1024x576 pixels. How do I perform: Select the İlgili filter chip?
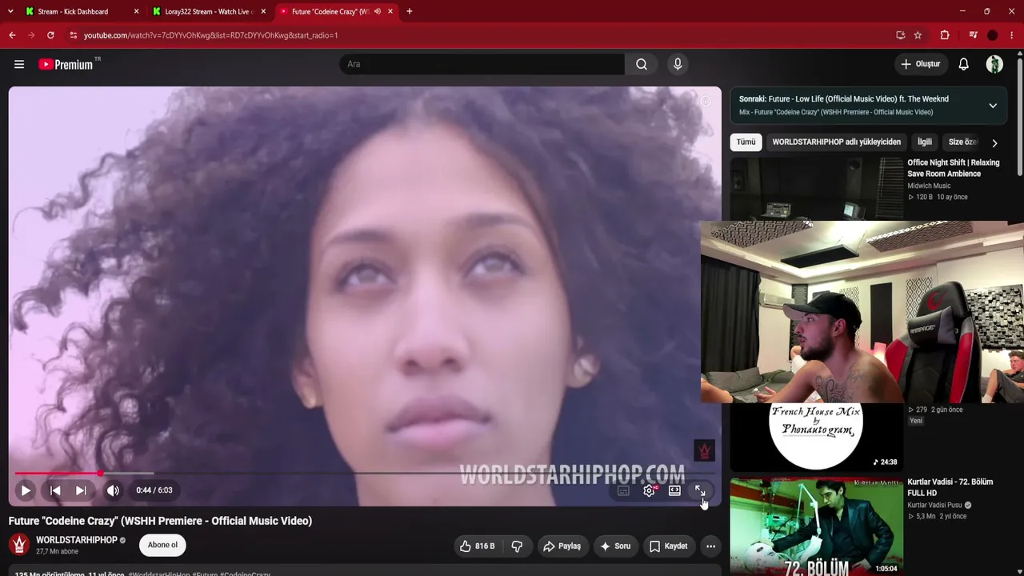925,142
